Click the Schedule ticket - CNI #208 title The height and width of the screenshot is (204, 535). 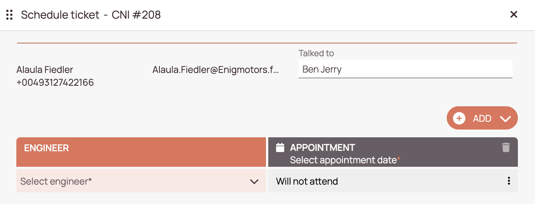(91, 15)
